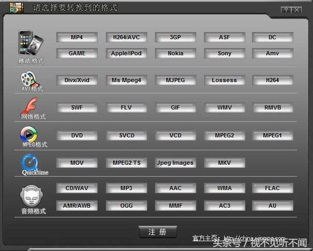Choose the MKV format button
This screenshot has height=251, width=313.
pos(225,163)
